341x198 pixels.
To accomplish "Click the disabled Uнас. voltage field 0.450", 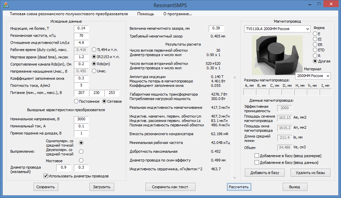I will tap(81, 71).
